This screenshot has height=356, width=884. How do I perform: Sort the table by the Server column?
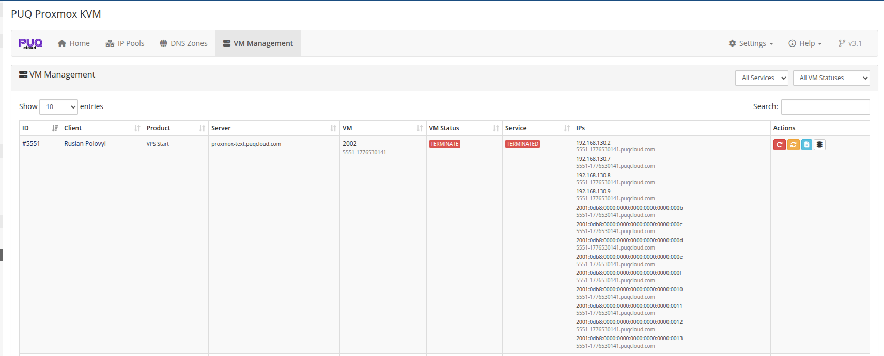(x=274, y=128)
